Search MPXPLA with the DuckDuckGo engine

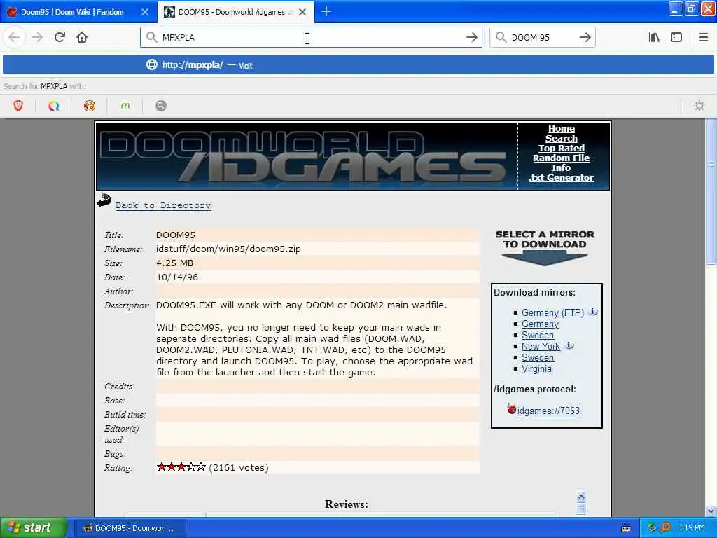click(x=89, y=106)
